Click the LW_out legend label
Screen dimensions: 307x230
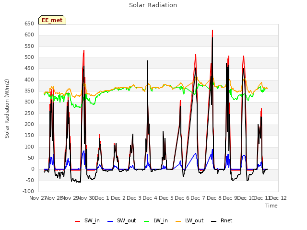click(194, 220)
